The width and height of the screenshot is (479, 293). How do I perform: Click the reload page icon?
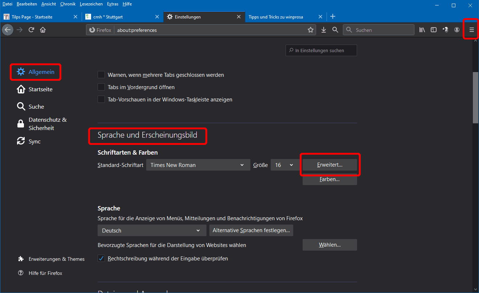[32, 30]
